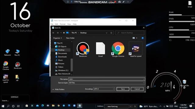This screenshot has height=109, width=195.
Task: Click the Windows Start button
Action: point(3,106)
